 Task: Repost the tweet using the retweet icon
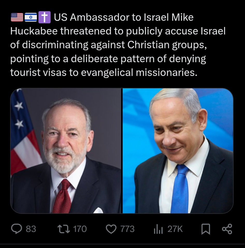coord(64,229)
